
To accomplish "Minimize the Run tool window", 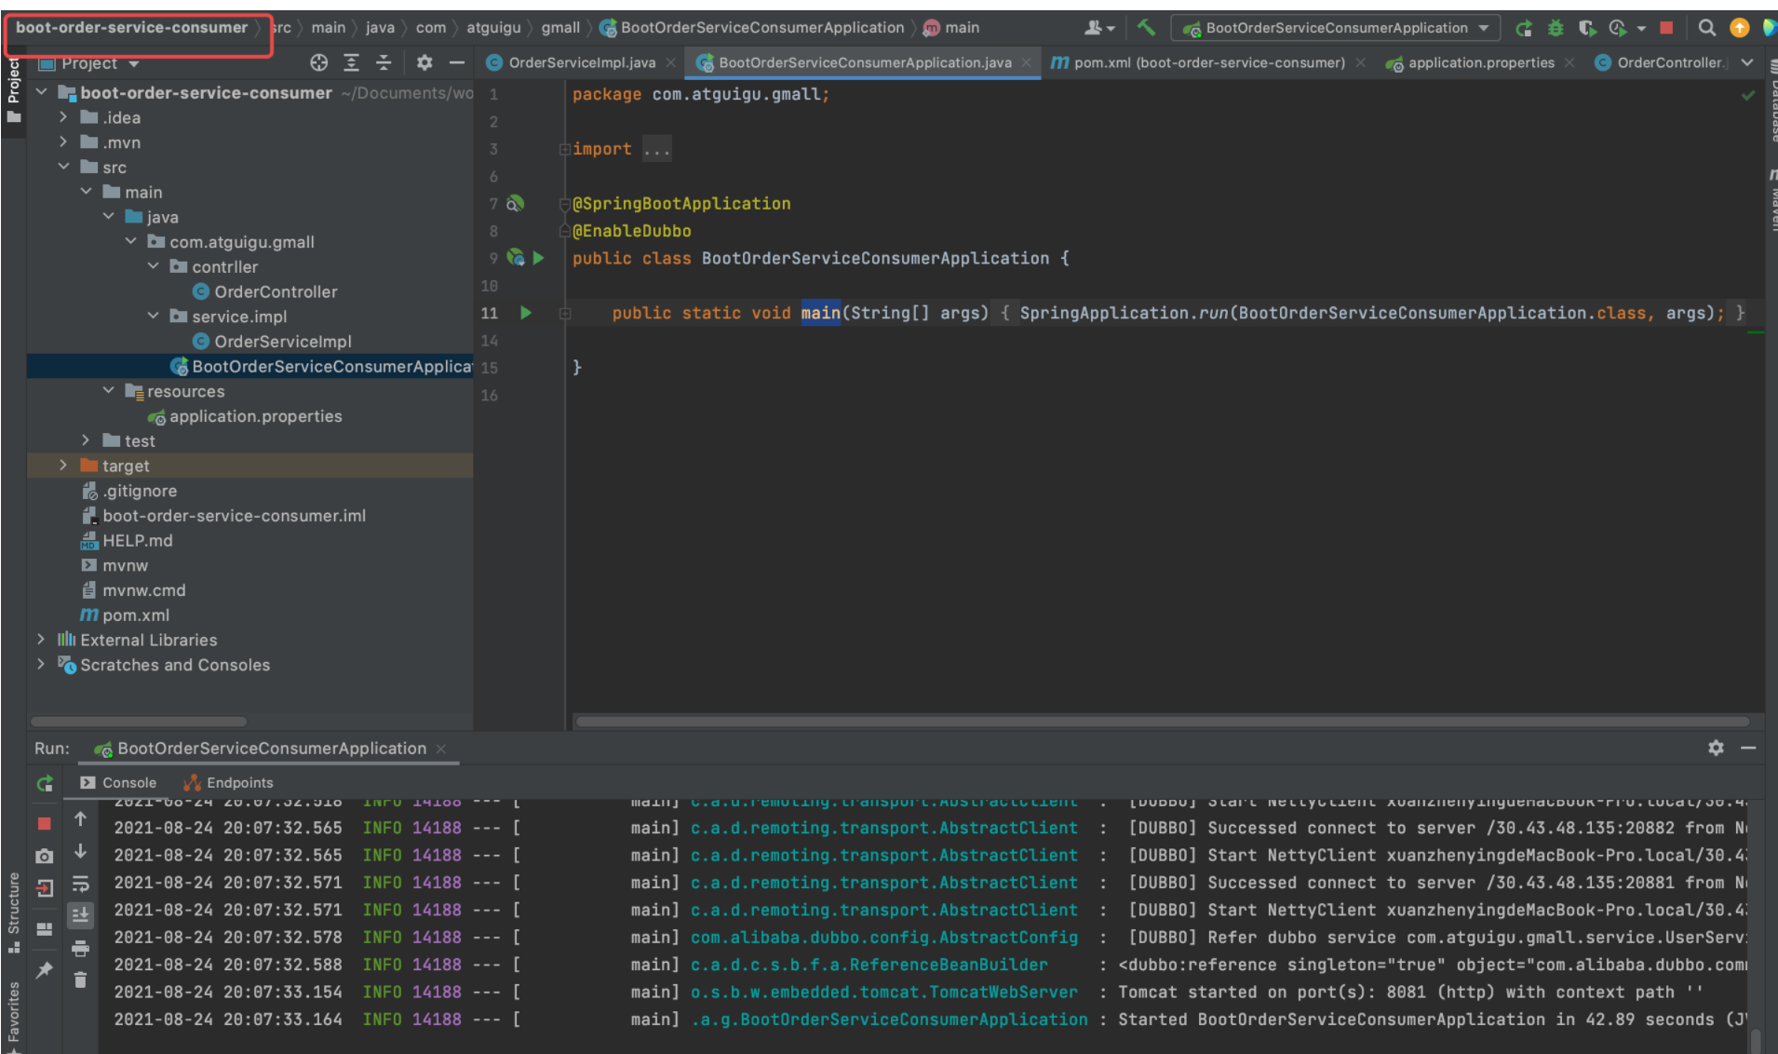I will coord(1748,748).
